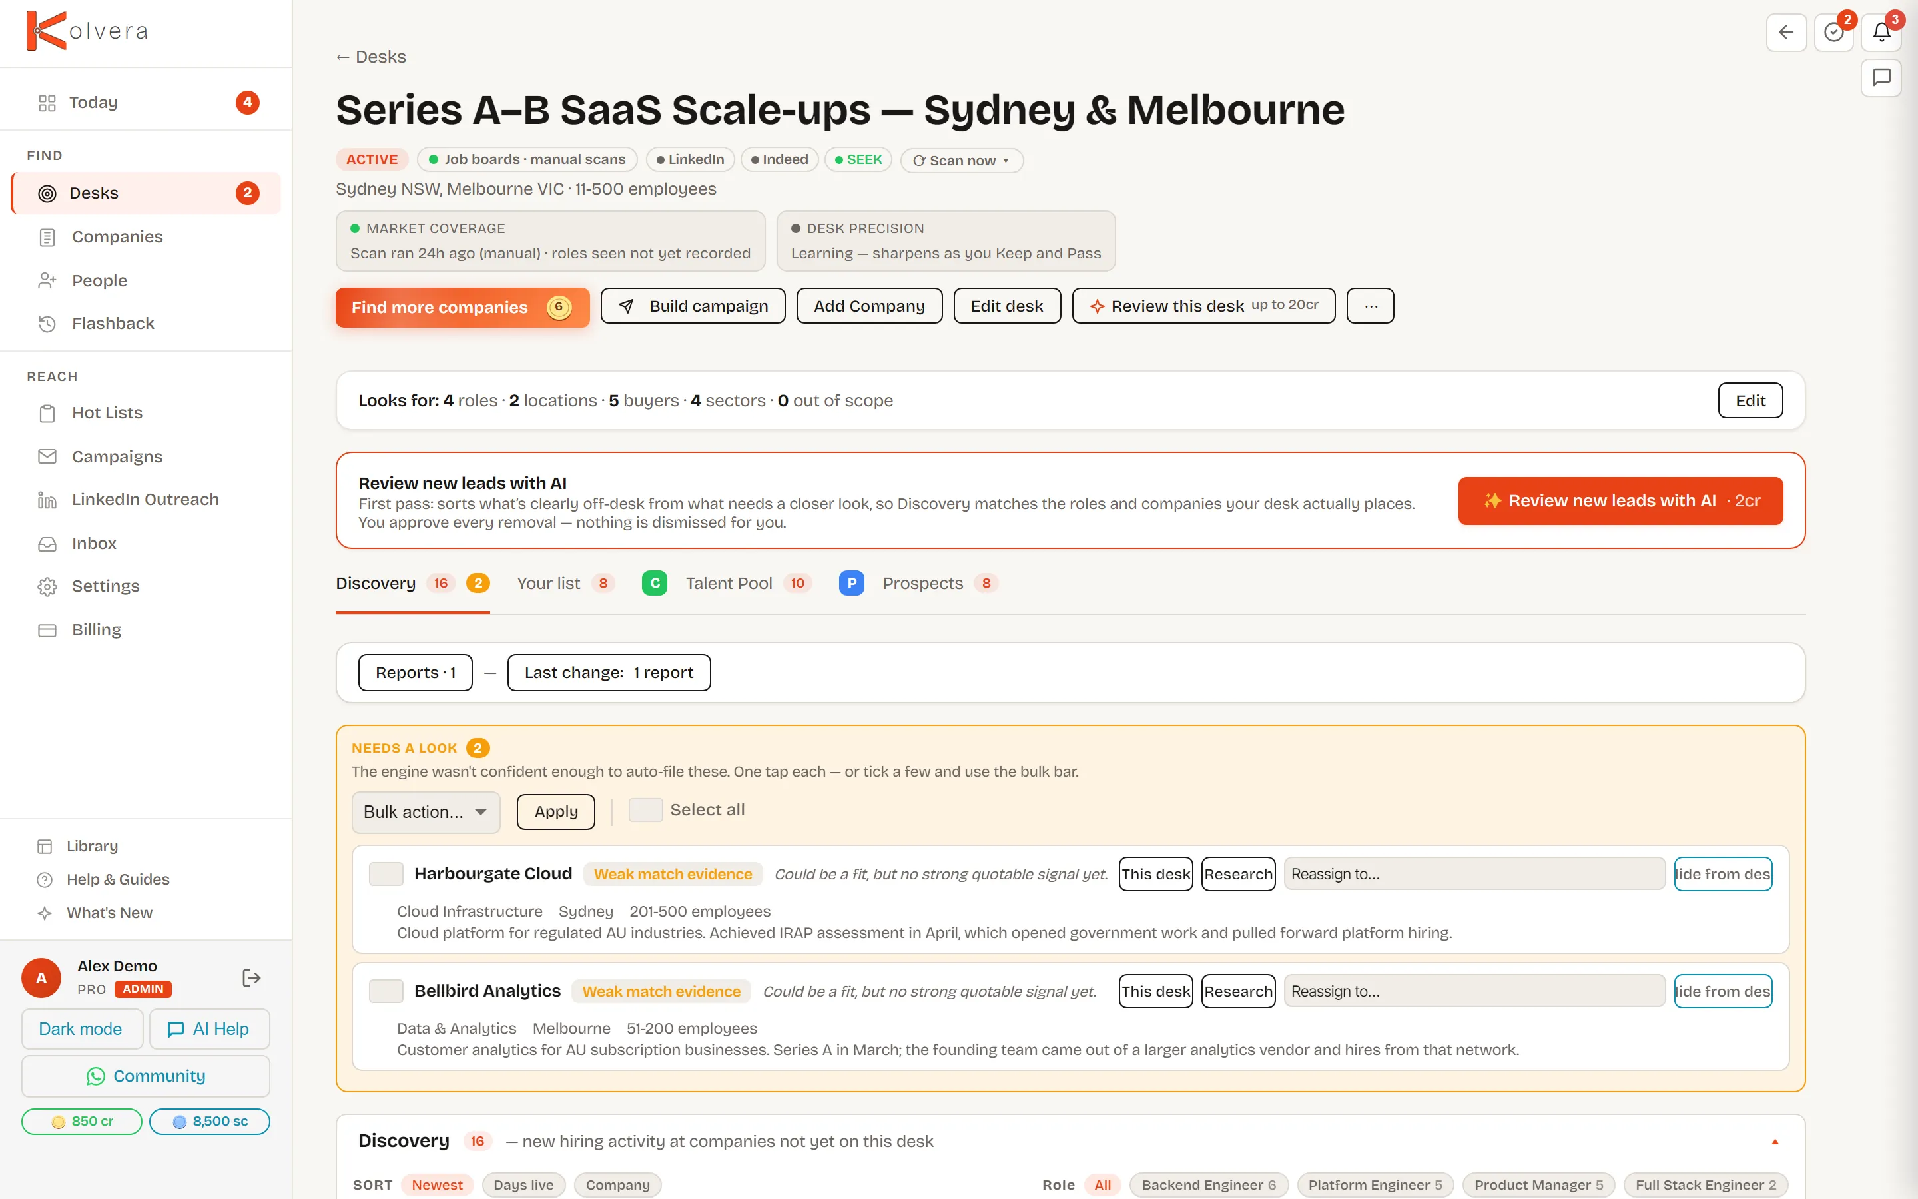Click the blue P badge before Prospects
Screen dimensions: 1918x1199
click(851, 583)
